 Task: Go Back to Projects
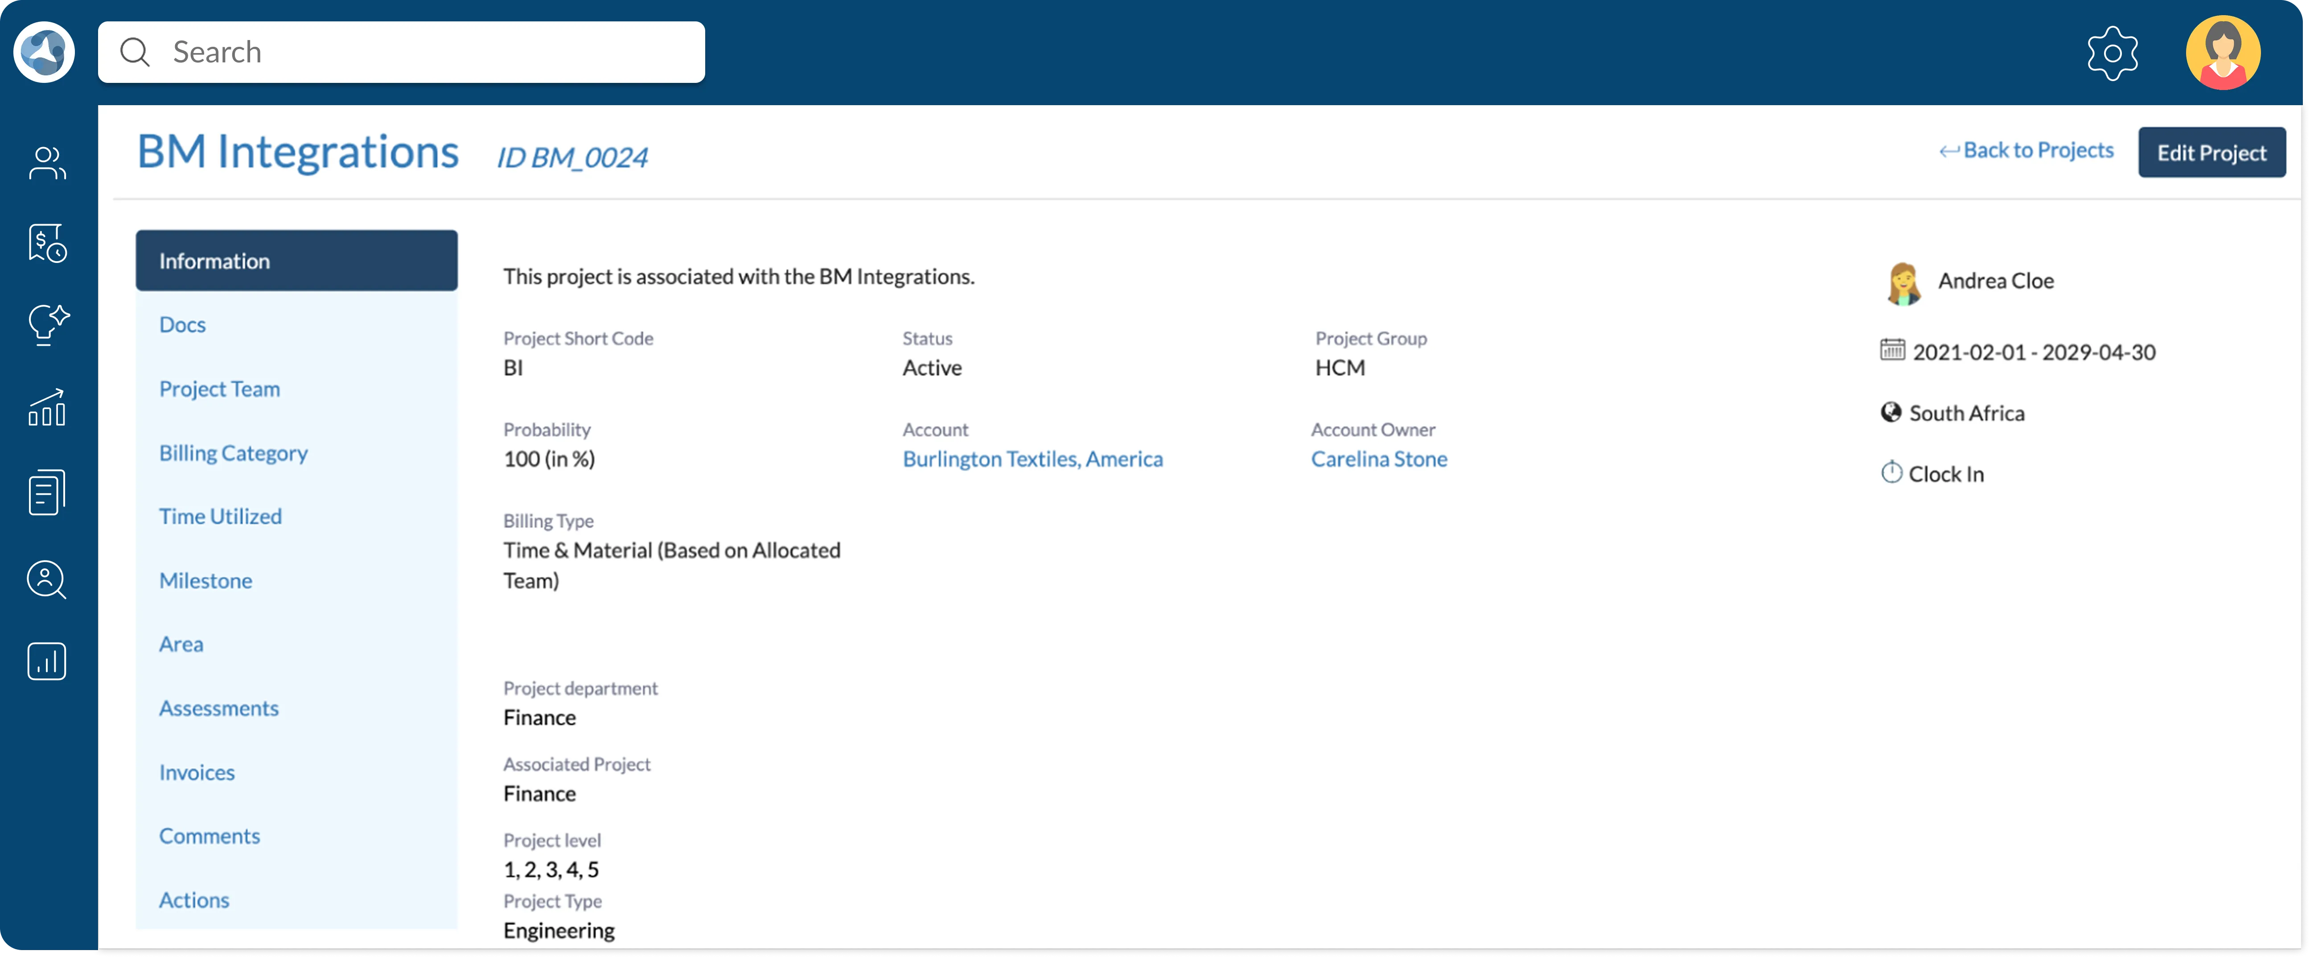click(2026, 151)
